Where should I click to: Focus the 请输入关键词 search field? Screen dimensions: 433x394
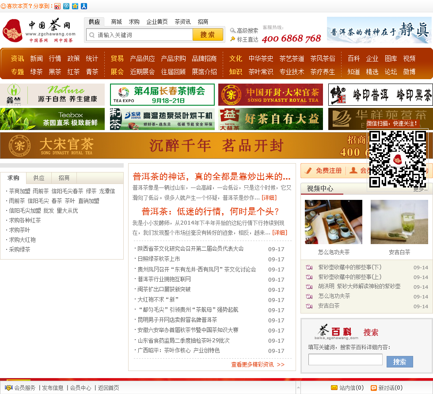tap(140, 35)
